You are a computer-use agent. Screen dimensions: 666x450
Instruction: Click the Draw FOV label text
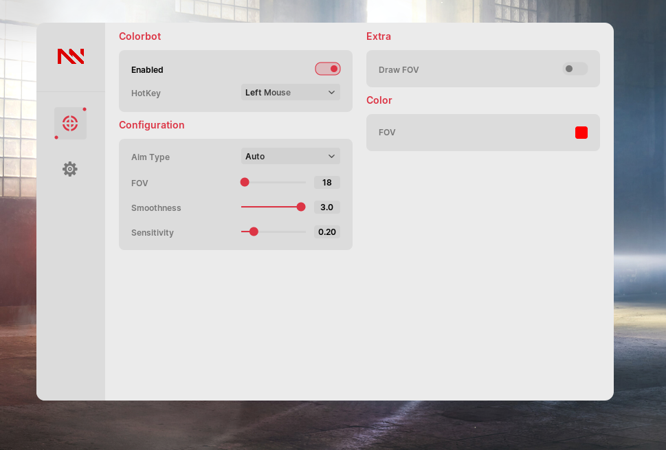click(x=399, y=70)
